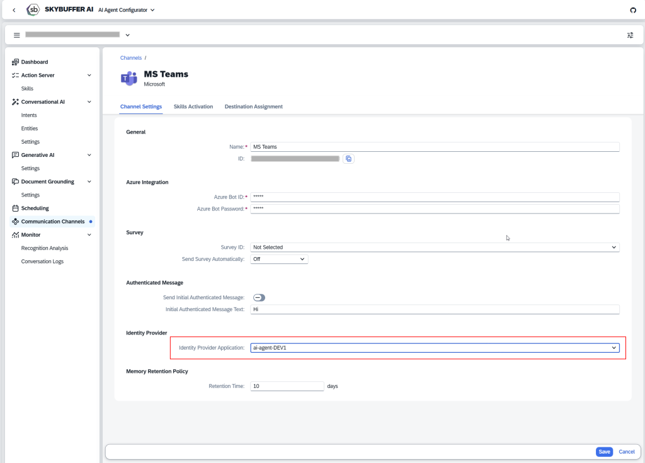Open Conversation Logs in sidebar

point(42,261)
